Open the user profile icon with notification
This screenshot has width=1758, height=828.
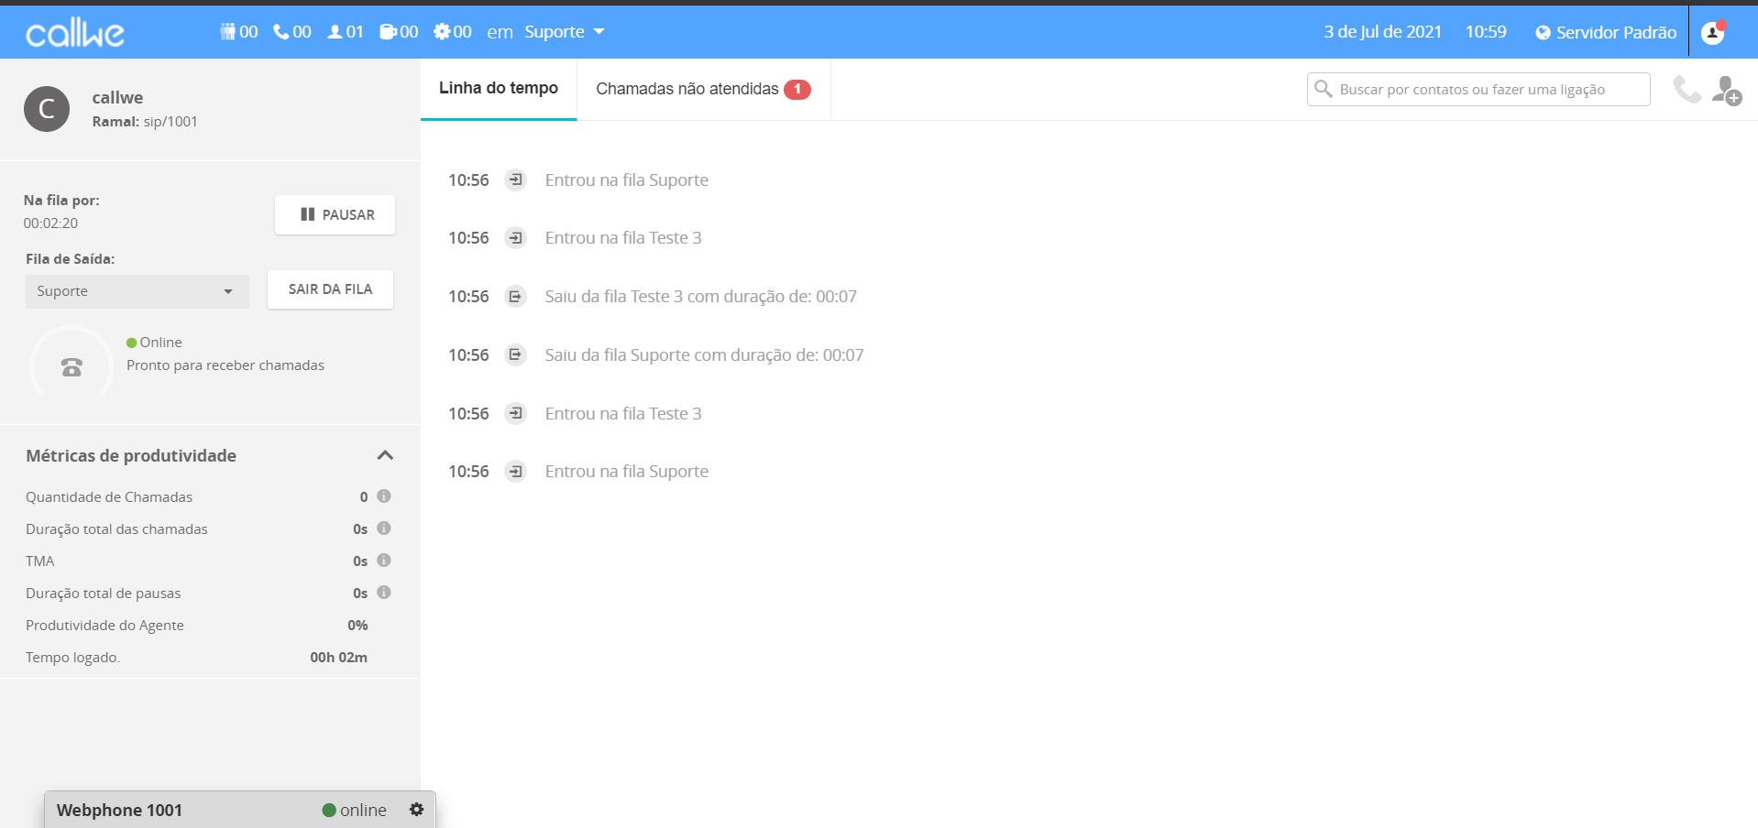point(1712,32)
